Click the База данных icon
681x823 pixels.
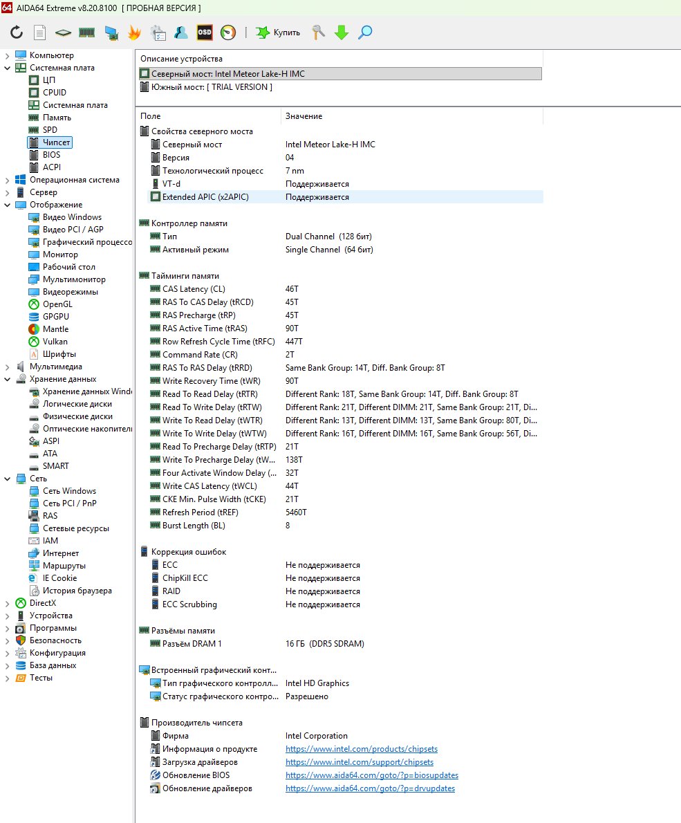point(21,665)
